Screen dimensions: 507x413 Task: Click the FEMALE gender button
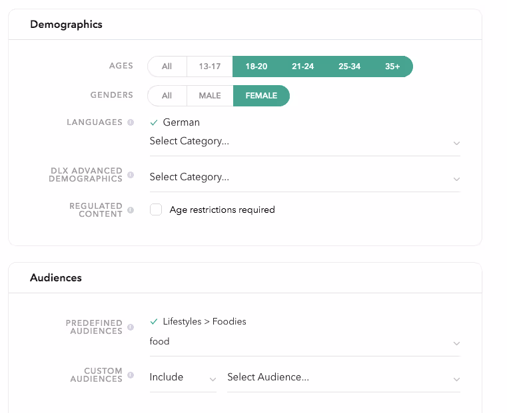click(x=261, y=96)
